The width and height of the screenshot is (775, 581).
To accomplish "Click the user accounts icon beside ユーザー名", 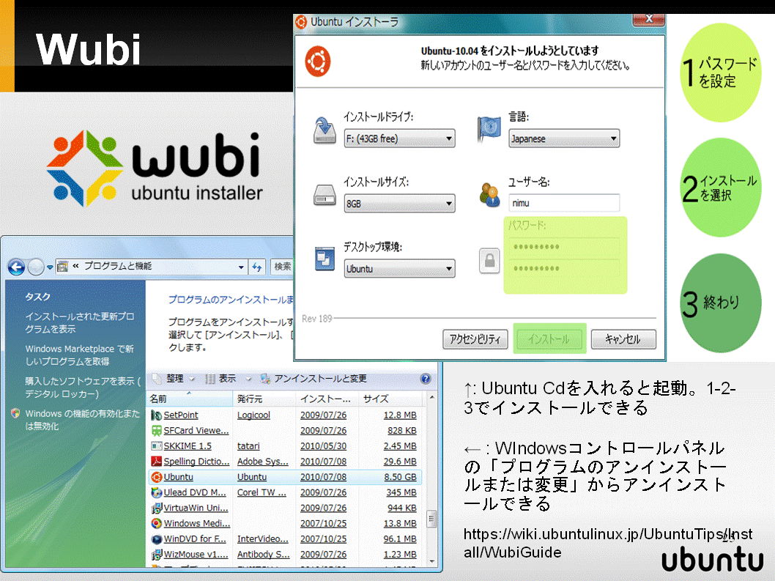I will pyautogui.click(x=489, y=194).
